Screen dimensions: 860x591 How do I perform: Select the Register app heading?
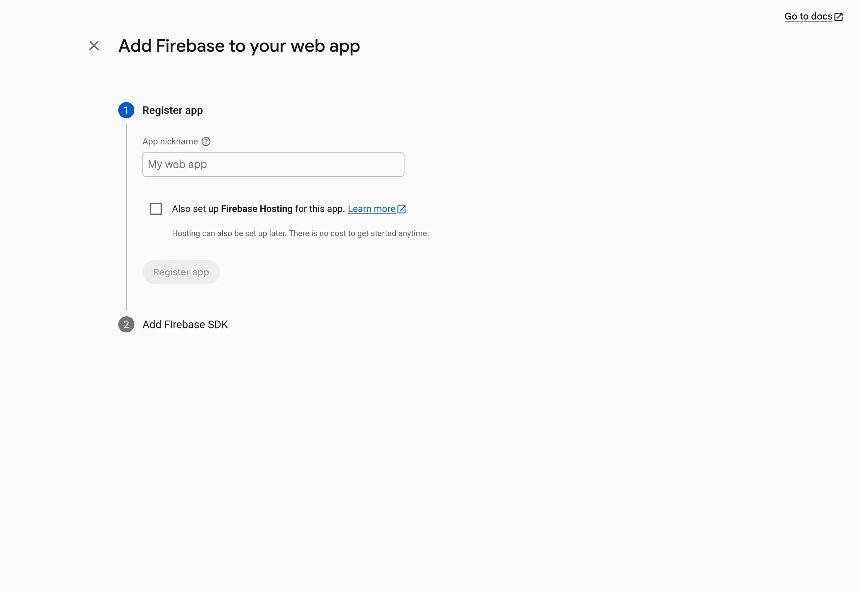pyautogui.click(x=173, y=110)
